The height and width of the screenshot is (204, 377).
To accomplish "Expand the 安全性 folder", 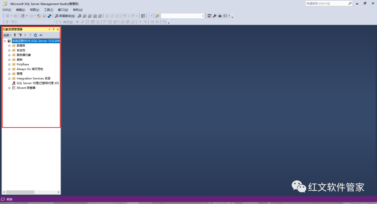I will [9, 50].
